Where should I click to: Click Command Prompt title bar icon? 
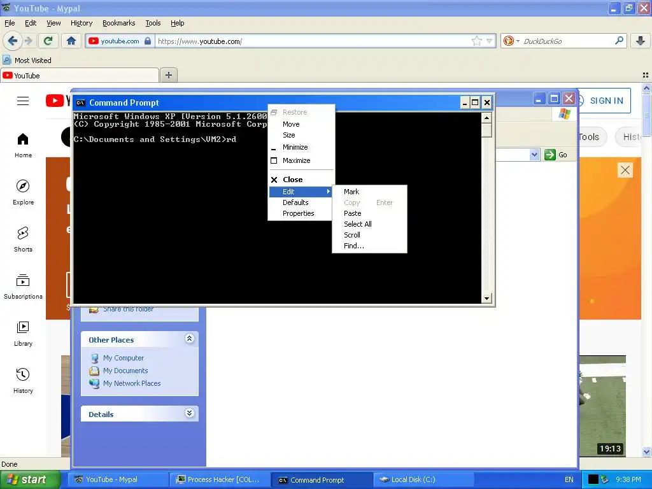(x=81, y=103)
